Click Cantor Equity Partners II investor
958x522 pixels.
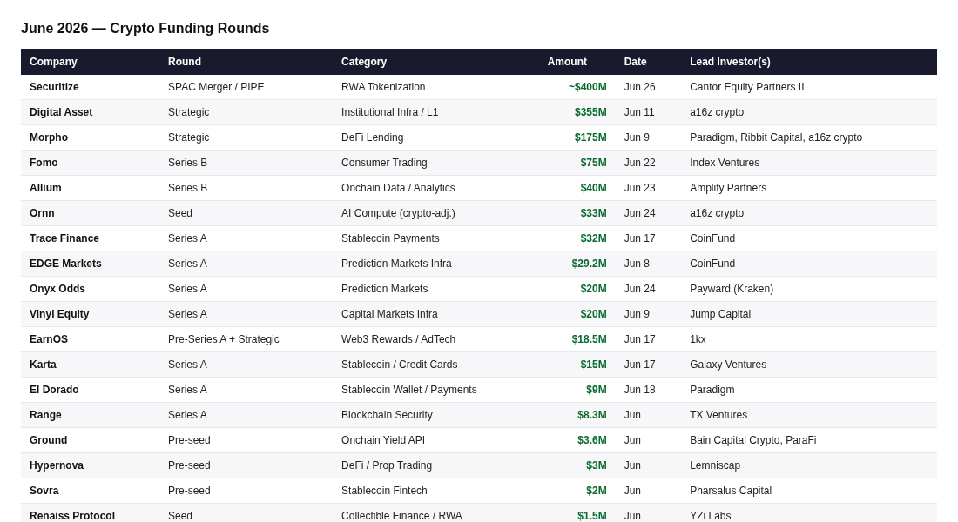pyautogui.click(x=746, y=87)
